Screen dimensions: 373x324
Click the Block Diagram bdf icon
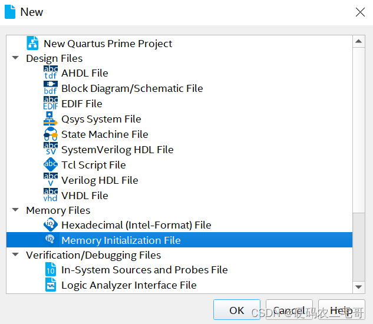pos(51,88)
